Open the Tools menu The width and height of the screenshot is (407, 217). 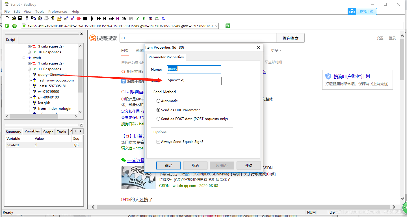tap(40, 12)
